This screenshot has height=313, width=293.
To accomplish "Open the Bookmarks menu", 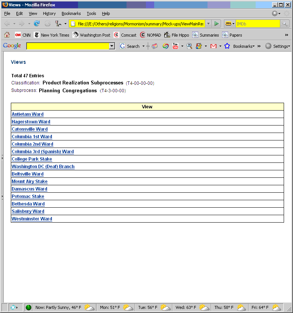I will [x=71, y=13].
